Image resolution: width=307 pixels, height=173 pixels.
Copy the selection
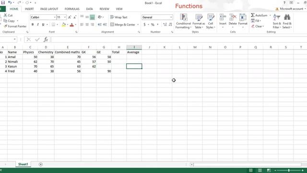pos(9,21)
